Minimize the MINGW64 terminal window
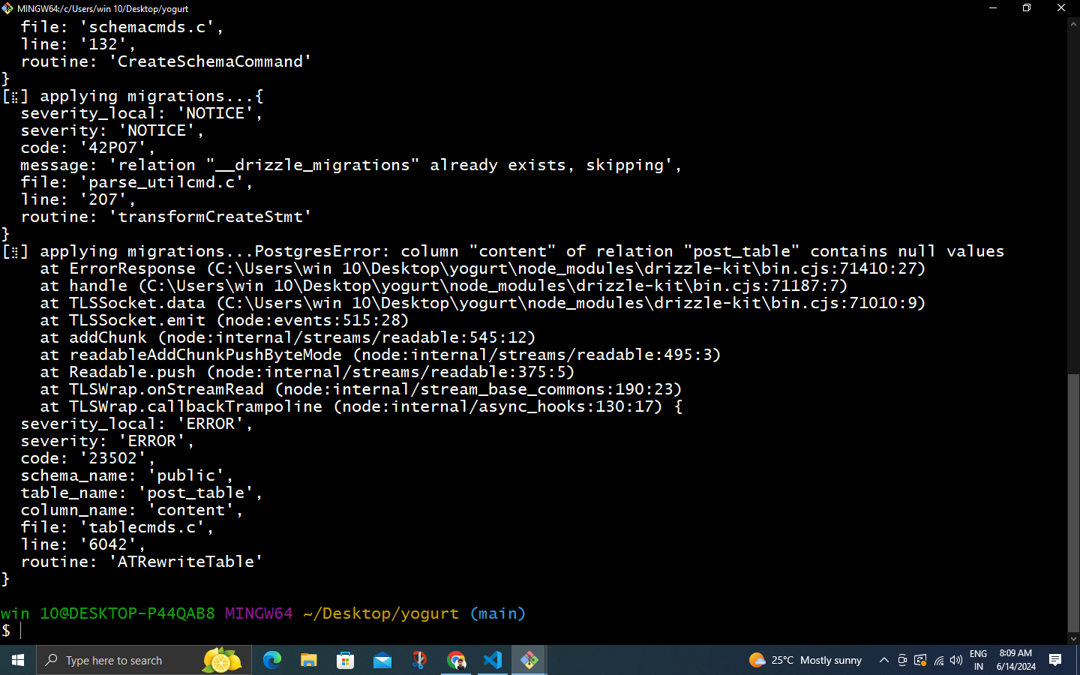 993,8
